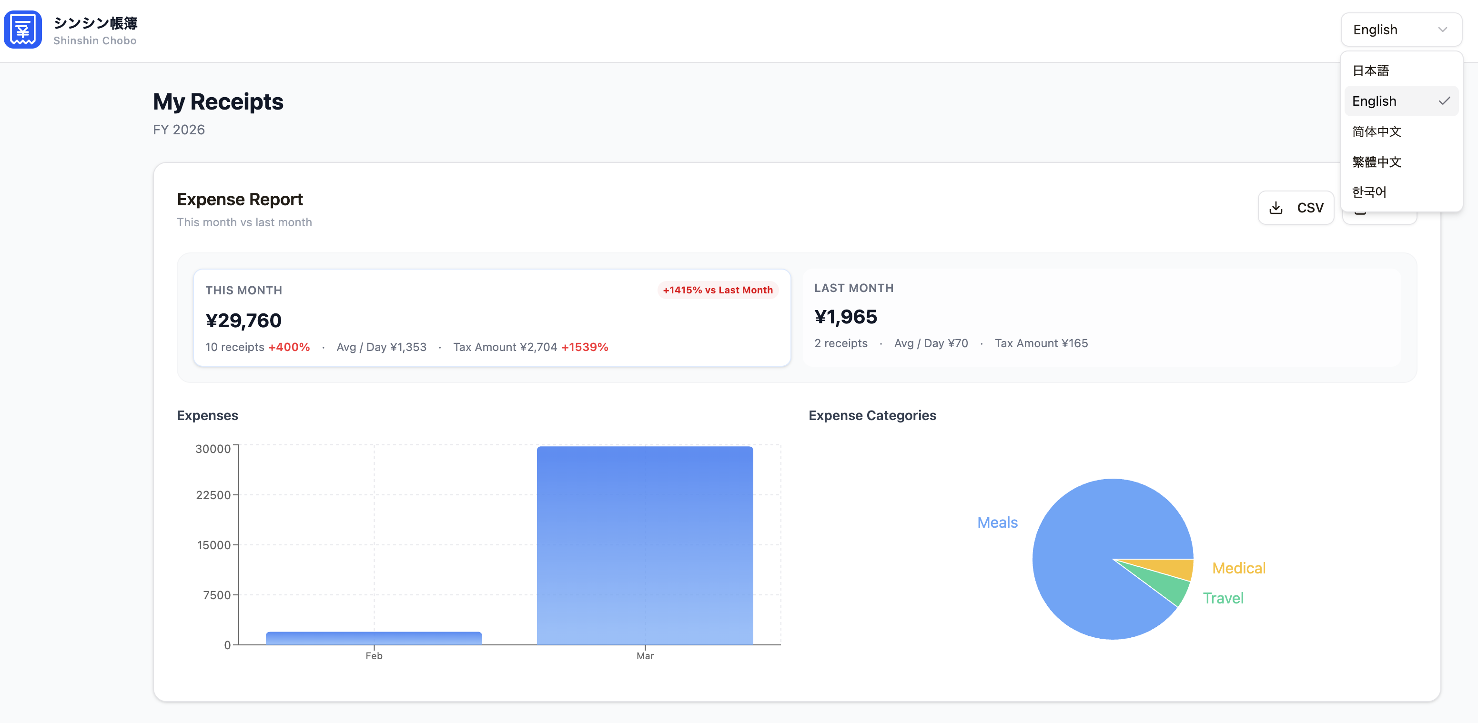Switch language to 简体中文

(x=1377, y=132)
